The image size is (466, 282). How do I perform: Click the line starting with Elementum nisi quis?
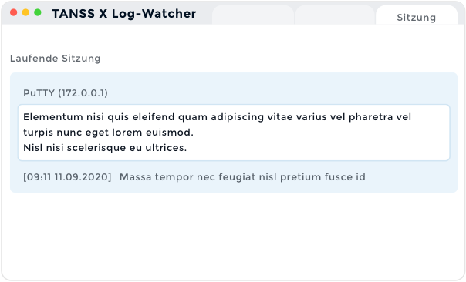click(x=218, y=117)
